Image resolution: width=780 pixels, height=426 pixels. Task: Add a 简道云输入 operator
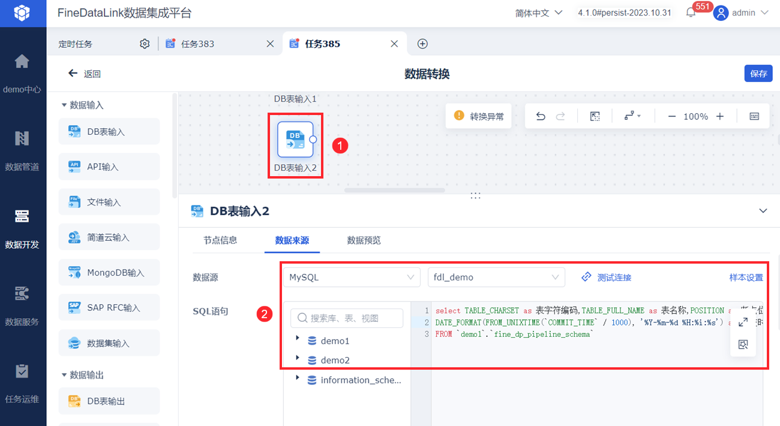109,237
